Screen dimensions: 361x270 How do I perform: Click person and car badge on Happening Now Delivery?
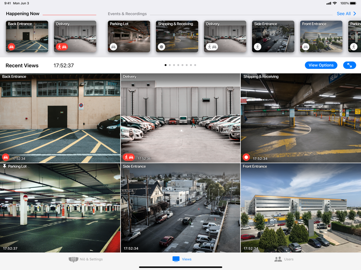click(62, 47)
